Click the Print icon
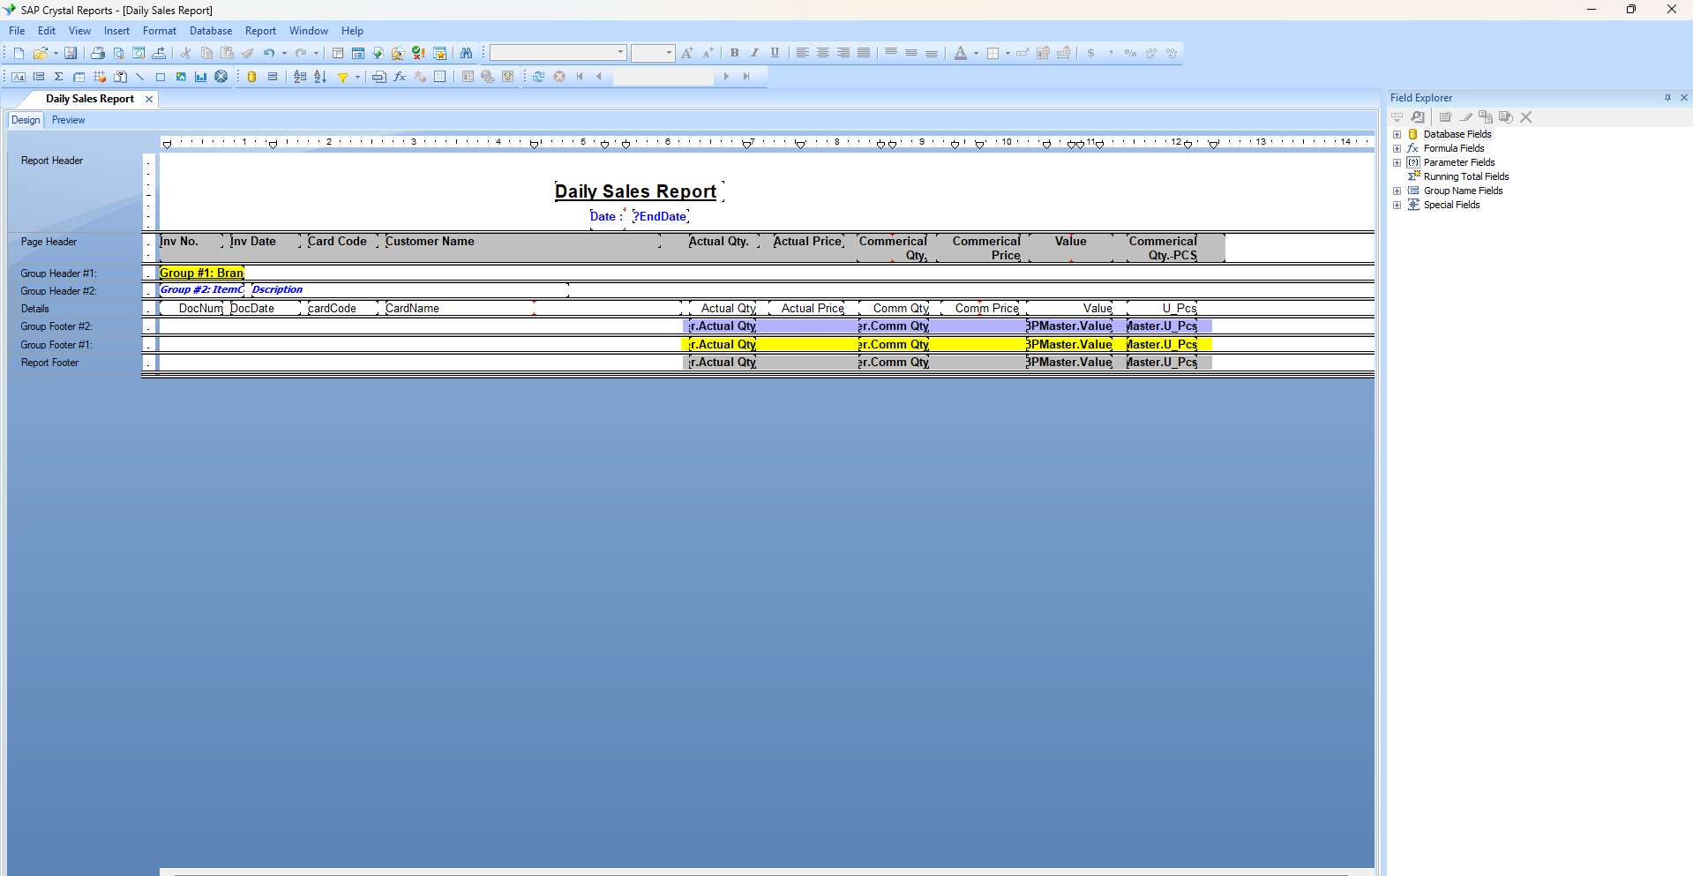Viewport: 1693px width, 876px height. point(98,53)
